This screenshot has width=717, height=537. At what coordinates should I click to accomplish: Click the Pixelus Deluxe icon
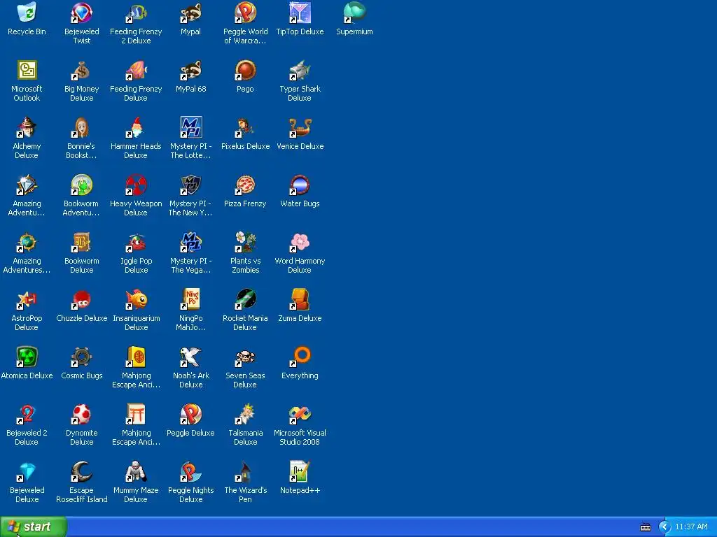pyautogui.click(x=245, y=127)
